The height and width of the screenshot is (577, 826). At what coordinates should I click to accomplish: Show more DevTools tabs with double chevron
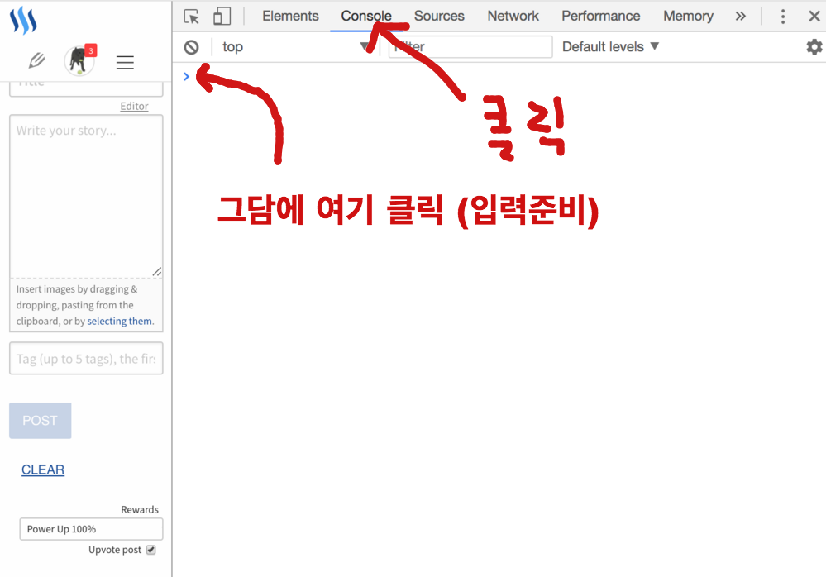point(740,17)
